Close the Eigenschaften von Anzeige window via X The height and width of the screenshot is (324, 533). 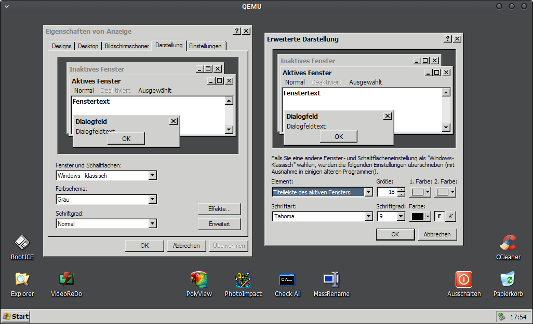246,31
